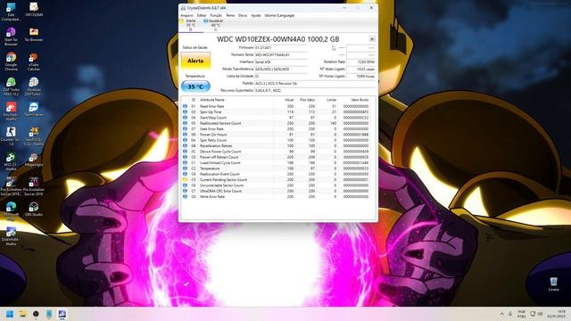Viewport: 571px width, 321px height.
Task: Open the Tema menu
Action: (x=230, y=16)
